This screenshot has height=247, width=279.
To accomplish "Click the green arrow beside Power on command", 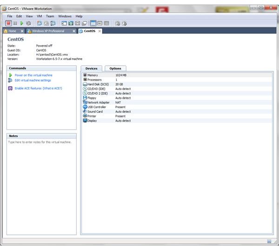I will (11, 75).
